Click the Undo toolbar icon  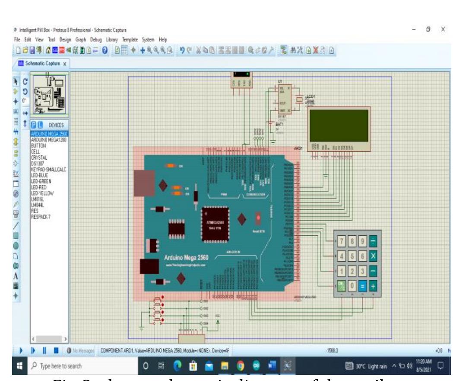(182, 48)
